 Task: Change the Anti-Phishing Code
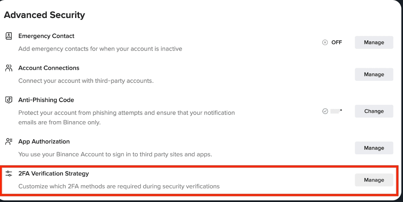click(374, 111)
